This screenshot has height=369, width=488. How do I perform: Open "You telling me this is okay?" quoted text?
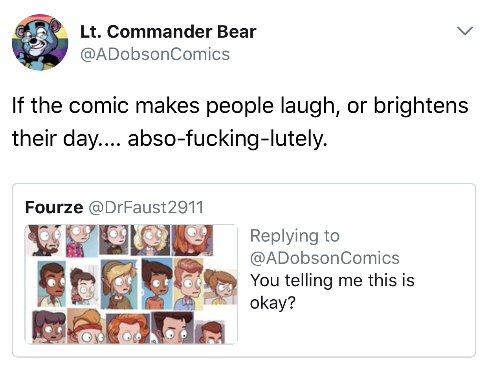(x=332, y=292)
